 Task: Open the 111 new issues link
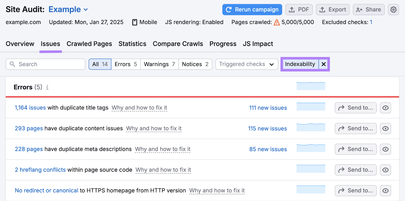[268, 108]
